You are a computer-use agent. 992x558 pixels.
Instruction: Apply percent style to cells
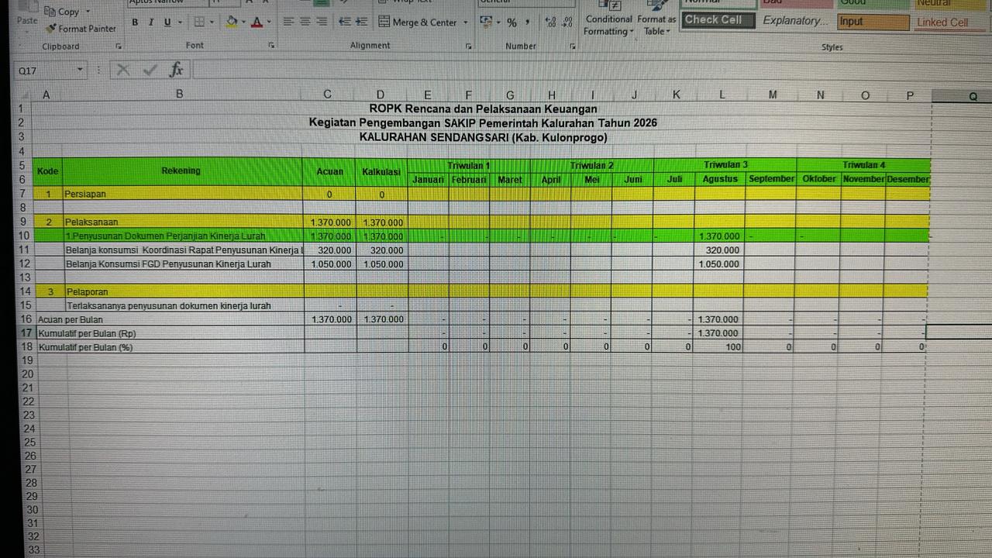(511, 22)
